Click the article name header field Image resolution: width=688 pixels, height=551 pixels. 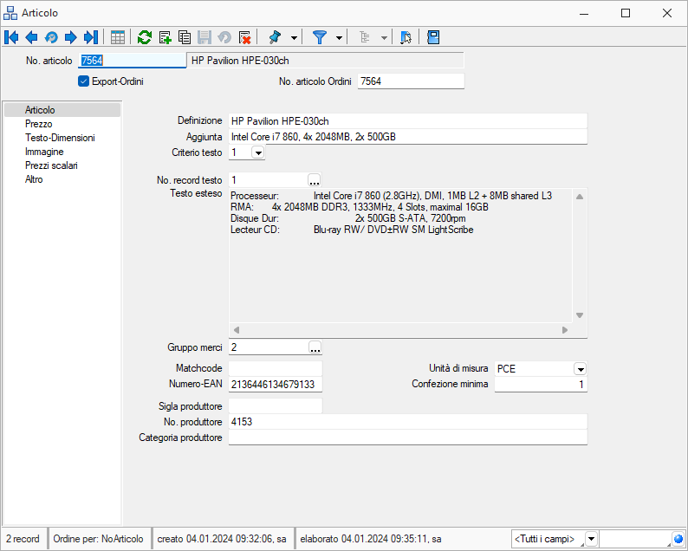click(325, 61)
